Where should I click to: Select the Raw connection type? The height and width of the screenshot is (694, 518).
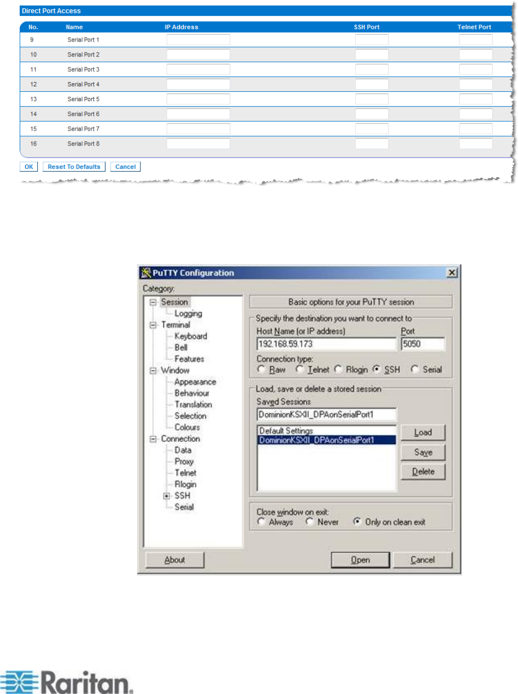click(261, 370)
